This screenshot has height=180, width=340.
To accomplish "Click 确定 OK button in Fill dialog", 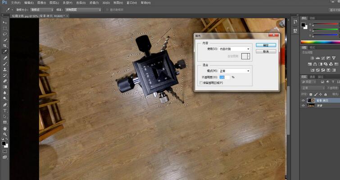I will [266, 45].
